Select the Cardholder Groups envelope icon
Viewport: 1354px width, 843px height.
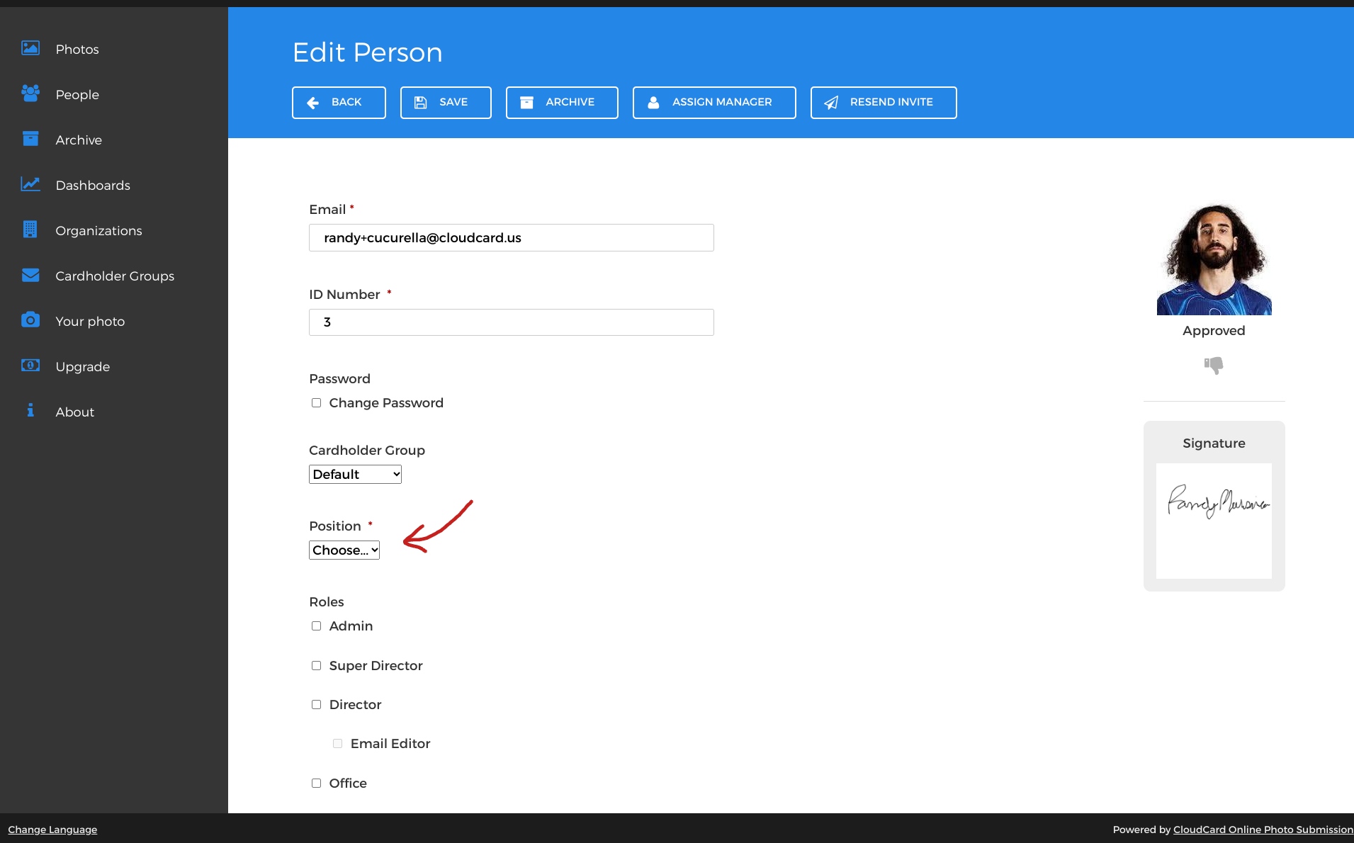(x=30, y=276)
